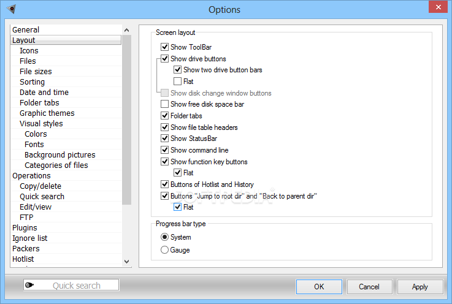Toggle Show StatusBar checkbox
The height and width of the screenshot is (304, 452).
point(164,139)
